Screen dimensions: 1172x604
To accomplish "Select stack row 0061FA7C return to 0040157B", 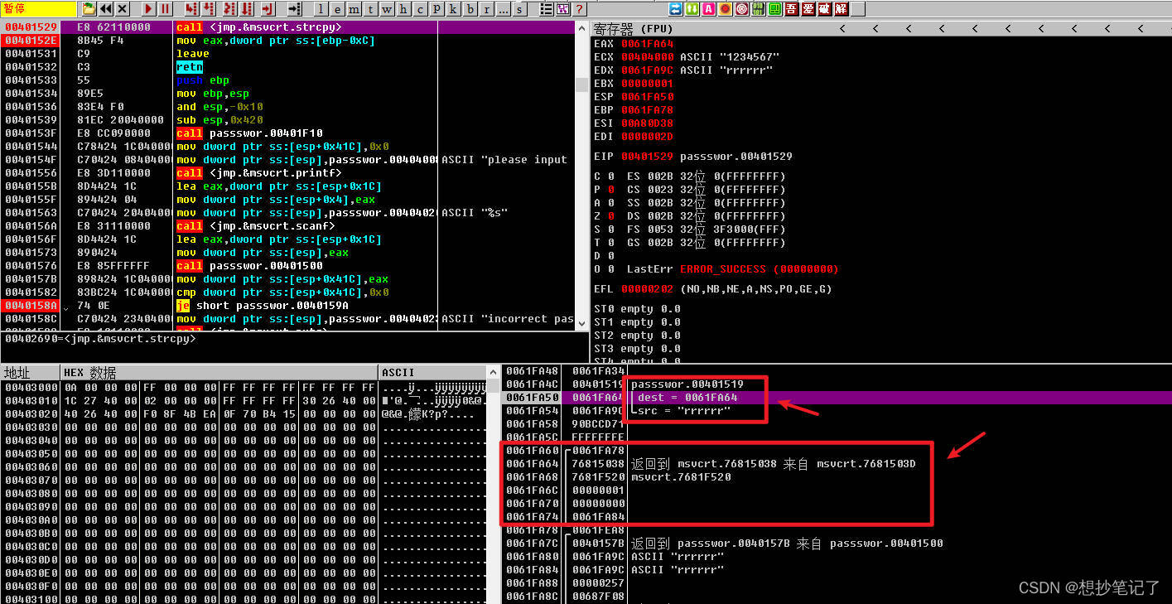I will (837, 544).
